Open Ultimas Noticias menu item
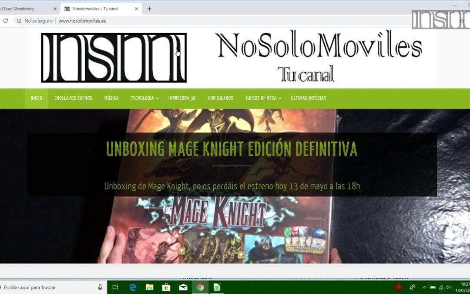The image size is (470, 294). (x=308, y=98)
